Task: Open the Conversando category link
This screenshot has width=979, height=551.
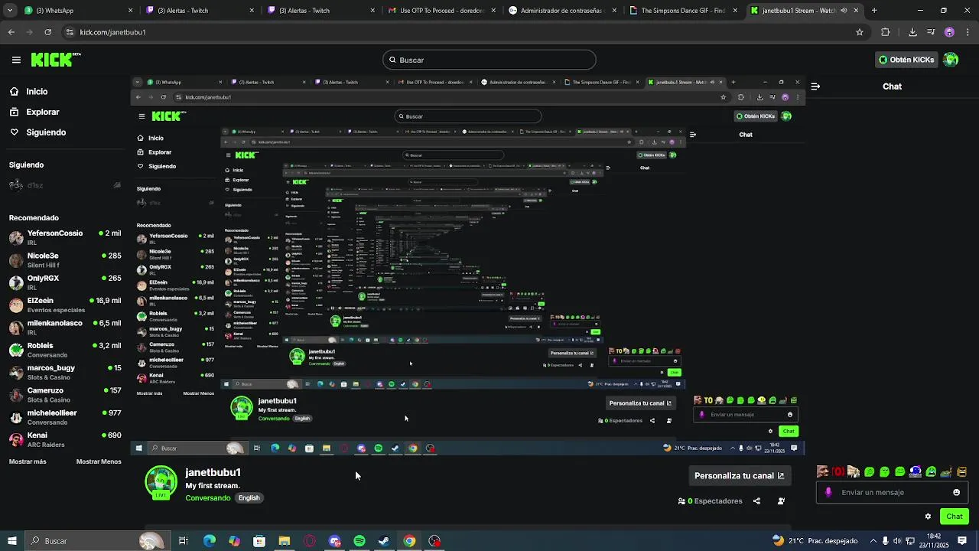Action: [208, 498]
